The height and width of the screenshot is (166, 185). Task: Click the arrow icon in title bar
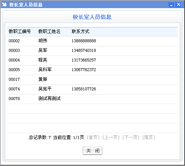click(4, 4)
